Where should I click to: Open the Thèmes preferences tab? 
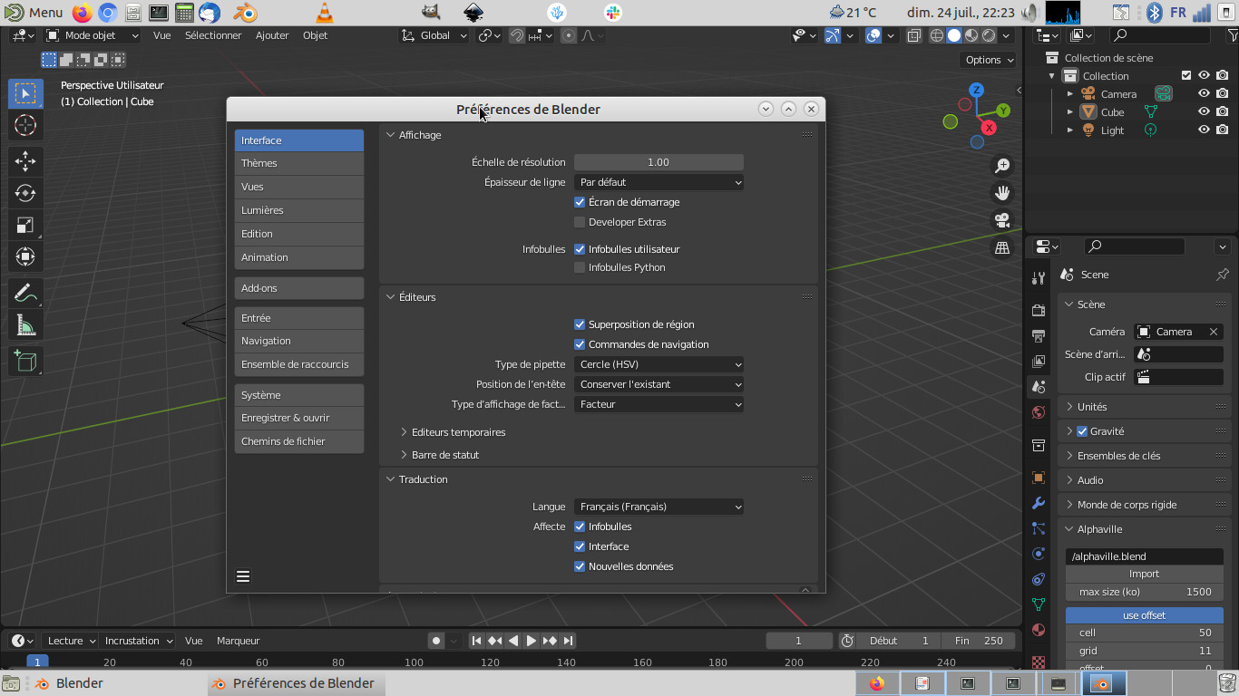298,163
